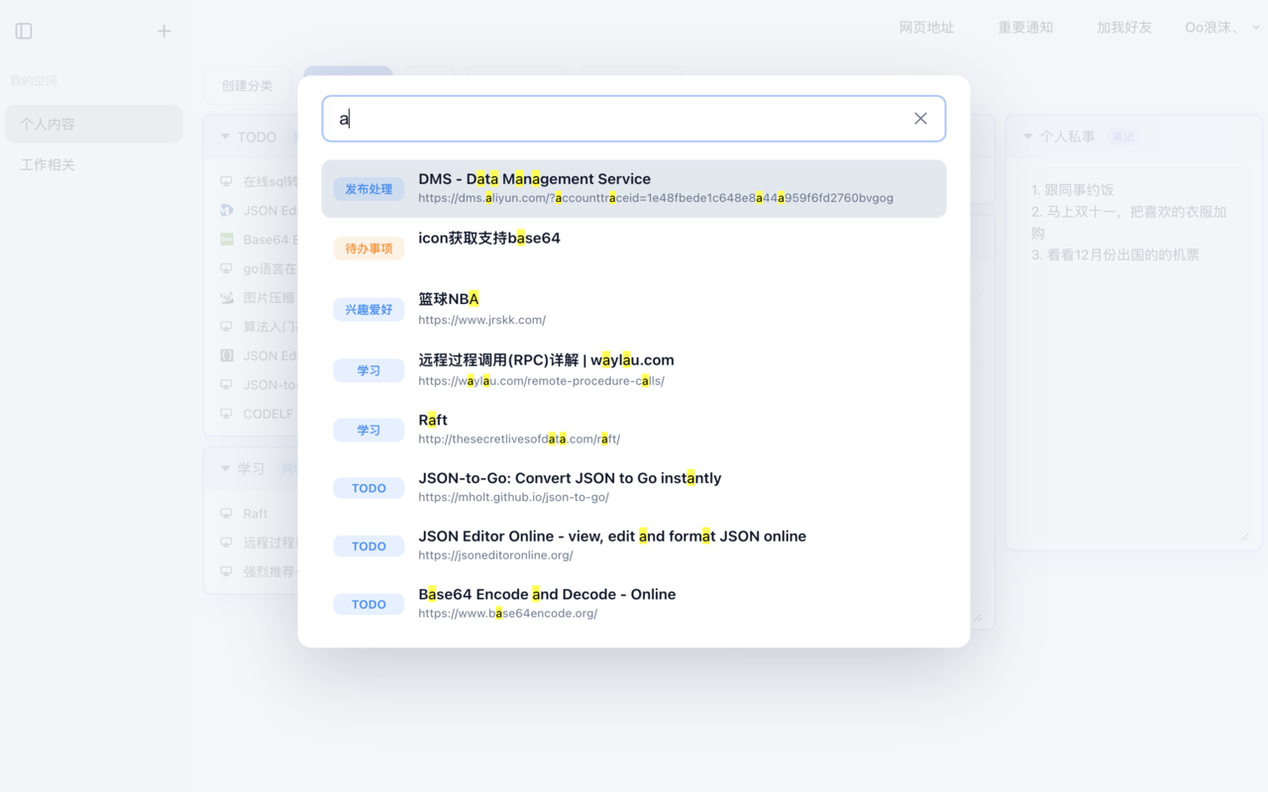This screenshot has height=792, width=1268.
Task: Open the Oo浪沫 user dropdown
Action: tap(1222, 28)
